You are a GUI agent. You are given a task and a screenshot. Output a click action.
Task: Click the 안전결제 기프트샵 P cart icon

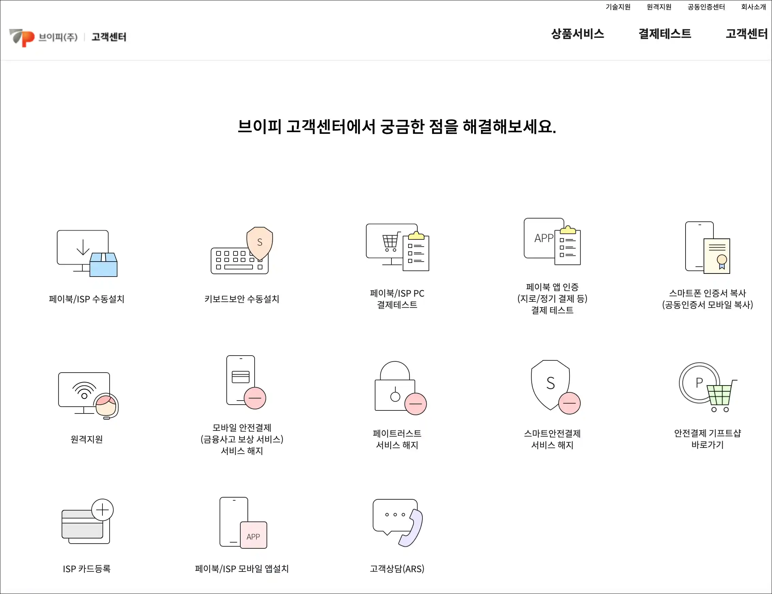[x=708, y=387]
